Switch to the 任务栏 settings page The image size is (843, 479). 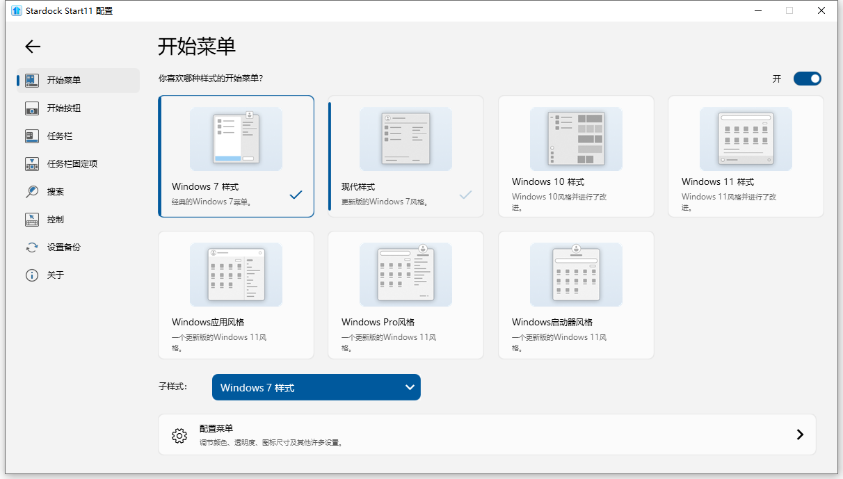56,136
